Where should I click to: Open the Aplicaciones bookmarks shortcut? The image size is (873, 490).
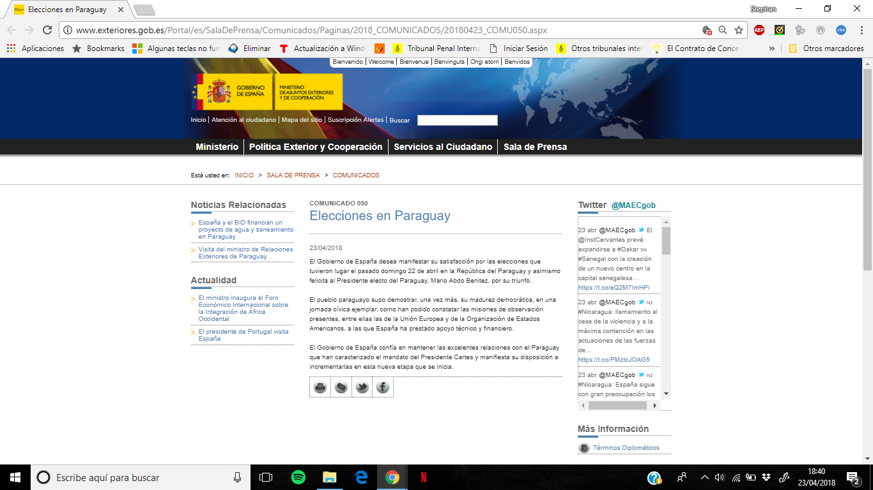tap(36, 48)
